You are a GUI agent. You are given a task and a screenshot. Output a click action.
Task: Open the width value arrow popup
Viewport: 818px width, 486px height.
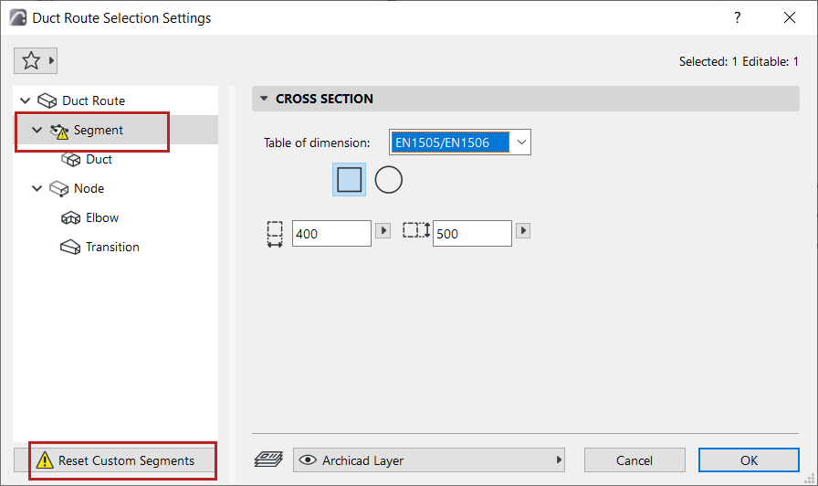coord(383,232)
